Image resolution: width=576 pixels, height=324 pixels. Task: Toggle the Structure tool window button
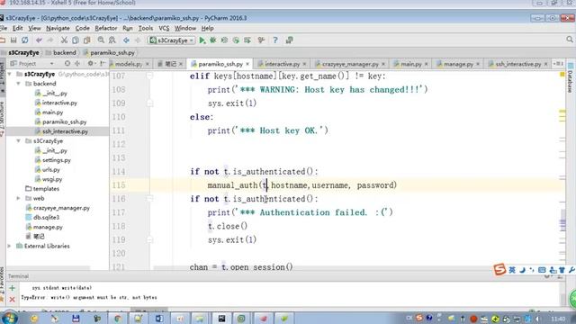click(x=2, y=119)
